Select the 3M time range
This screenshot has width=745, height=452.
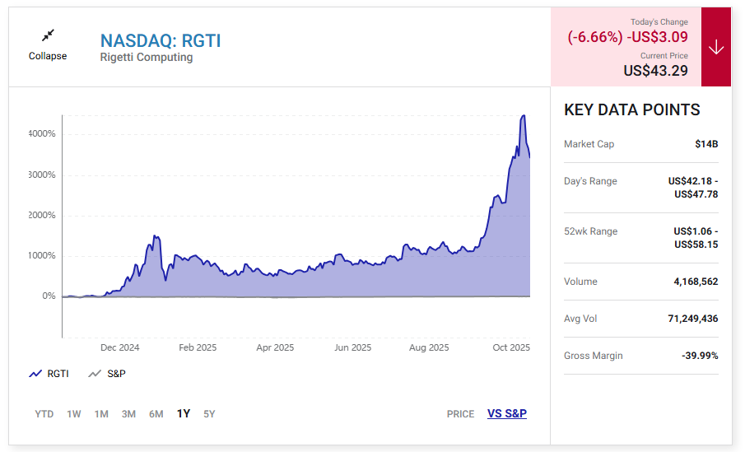[x=128, y=414]
